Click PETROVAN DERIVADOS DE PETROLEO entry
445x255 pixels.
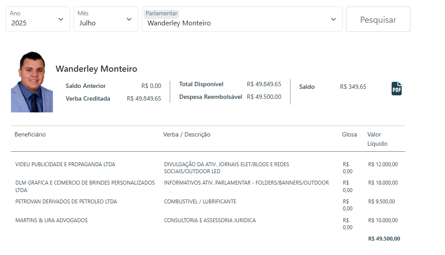(x=66, y=202)
